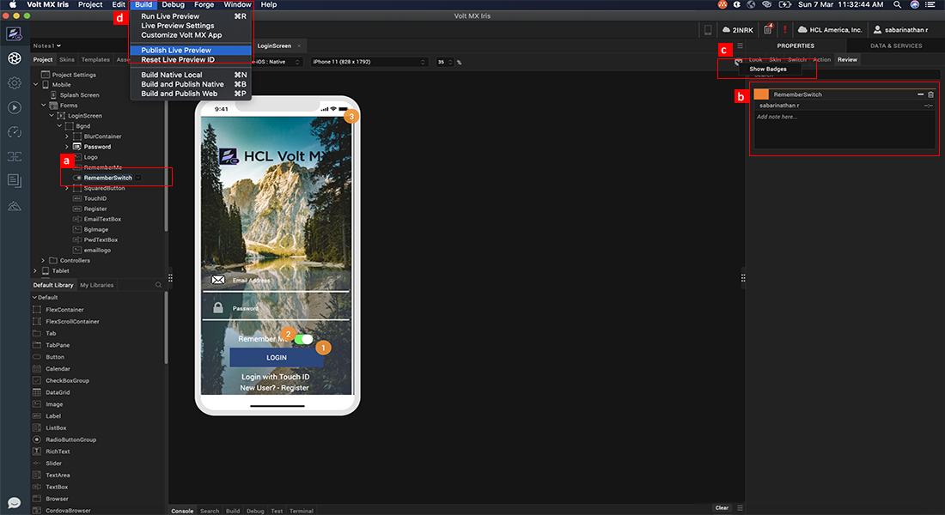Click the red exclamation error icon
This screenshot has height=515, width=945.
784,29
